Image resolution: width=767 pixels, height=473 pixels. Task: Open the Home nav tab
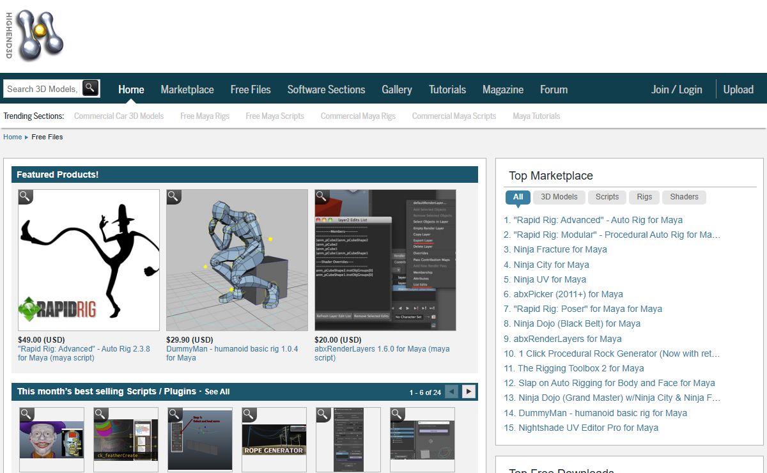[131, 89]
